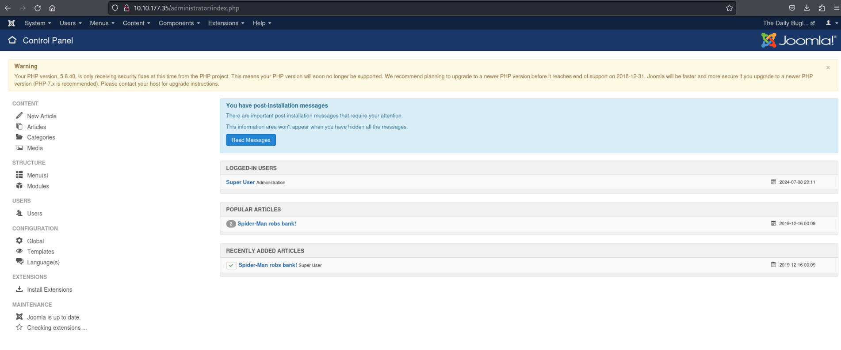This screenshot has height=350, width=841.
Task: Open the Media manager link
Action: point(35,148)
